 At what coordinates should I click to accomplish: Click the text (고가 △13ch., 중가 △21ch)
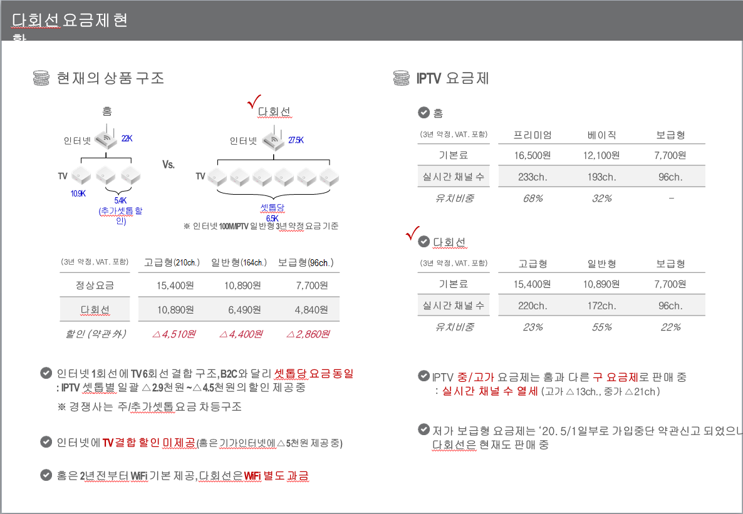coord(601,392)
